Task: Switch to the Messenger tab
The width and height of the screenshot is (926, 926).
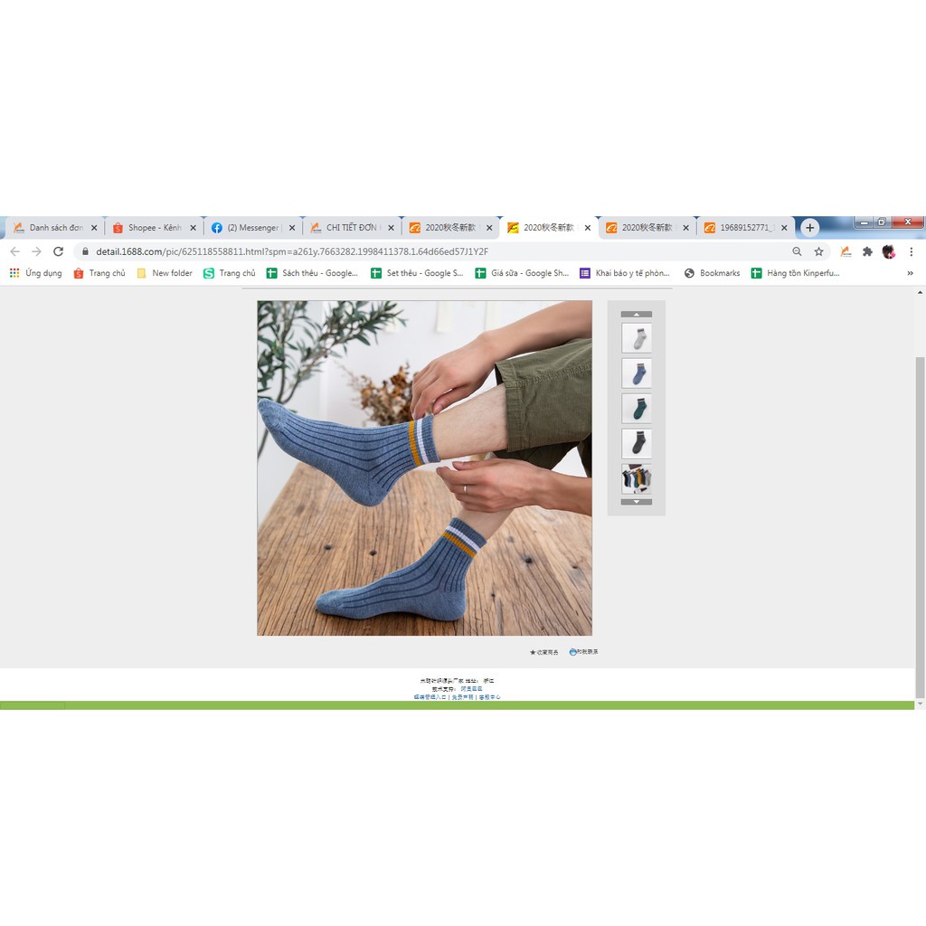Action: [249, 228]
